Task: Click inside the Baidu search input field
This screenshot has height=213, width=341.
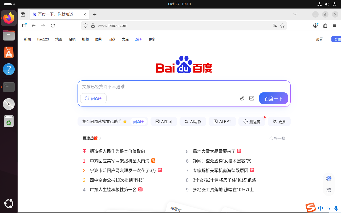Action: click(x=184, y=87)
